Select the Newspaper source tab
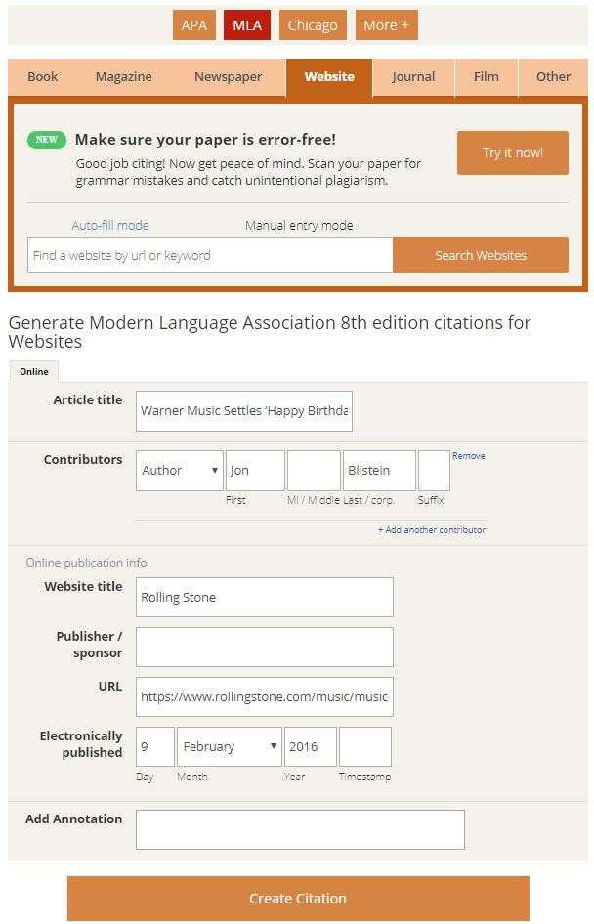The height and width of the screenshot is (924, 594). pos(228,77)
